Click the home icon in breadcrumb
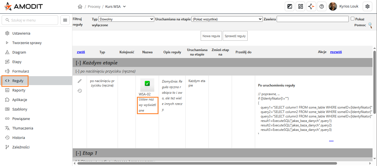Image resolution: width=377 pixels, height=166 pixels. [x=80, y=6]
